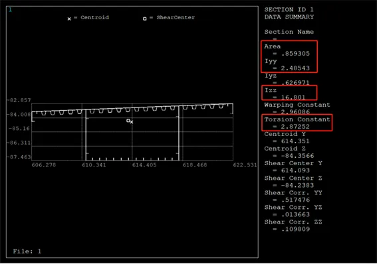
Task: Click the vertical axis label -85.16
Action: [19, 129]
